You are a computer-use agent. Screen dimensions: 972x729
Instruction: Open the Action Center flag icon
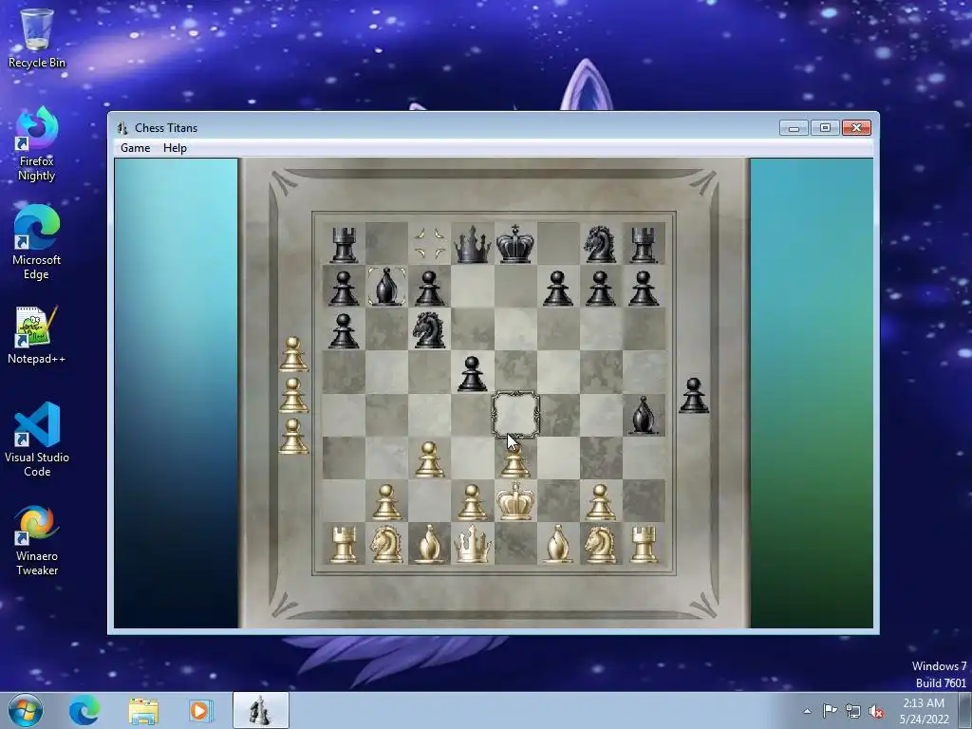pyautogui.click(x=830, y=711)
